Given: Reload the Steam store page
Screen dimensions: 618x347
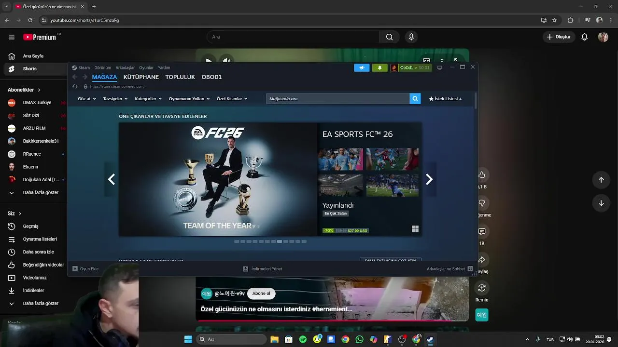Looking at the screenshot, I should (75, 86).
